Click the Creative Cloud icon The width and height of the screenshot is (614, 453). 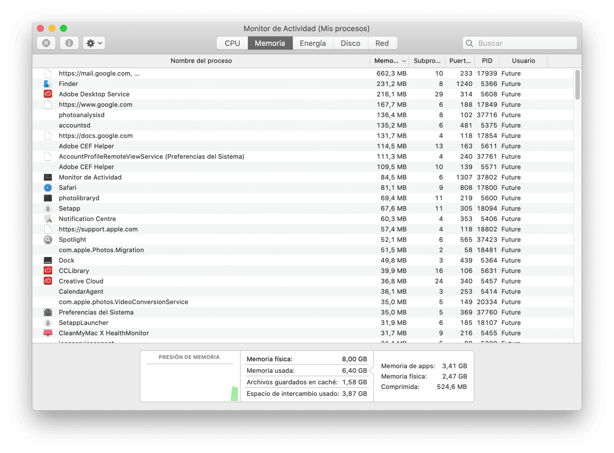48,281
